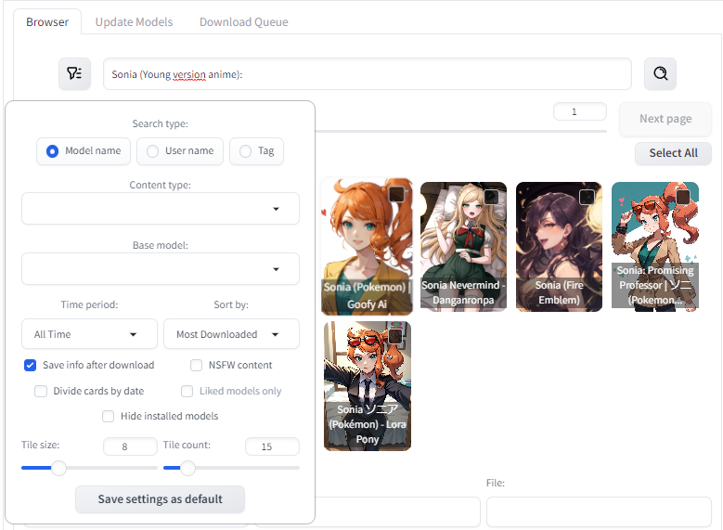Open the Sonia (Fire Emblem) card

tap(559, 246)
